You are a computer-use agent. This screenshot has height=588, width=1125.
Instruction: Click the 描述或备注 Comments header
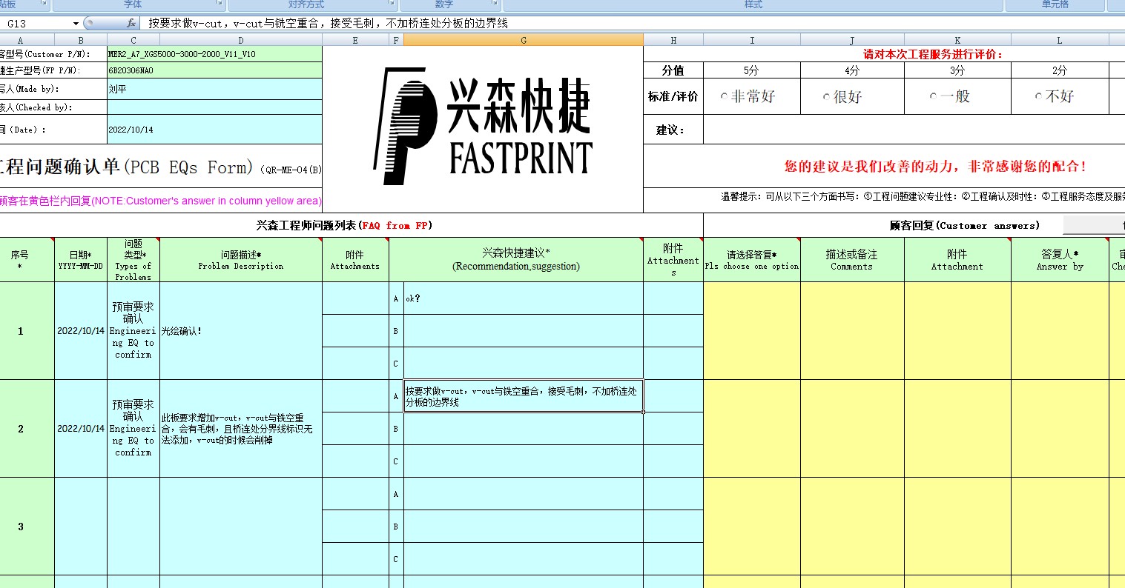(x=852, y=260)
